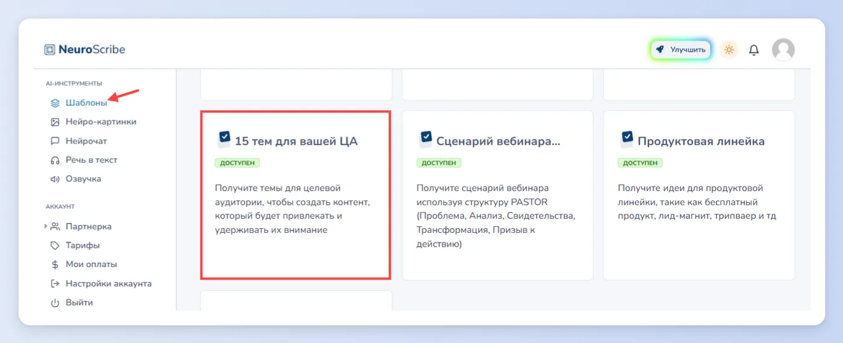
Task: Click the Нейро-картинки image icon
Action: point(55,122)
